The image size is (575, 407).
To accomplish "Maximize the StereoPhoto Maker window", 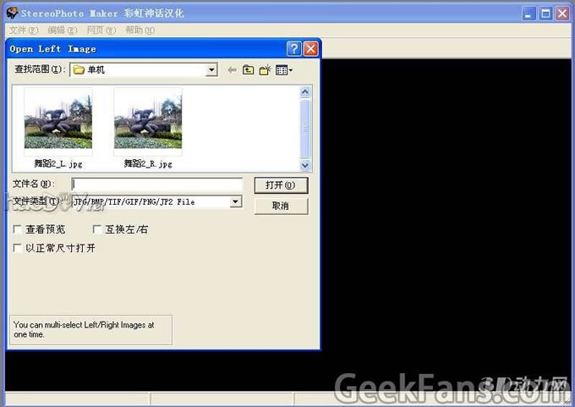I will pos(545,14).
